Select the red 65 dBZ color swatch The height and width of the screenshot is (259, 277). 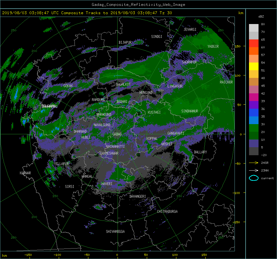pyautogui.click(x=254, y=43)
